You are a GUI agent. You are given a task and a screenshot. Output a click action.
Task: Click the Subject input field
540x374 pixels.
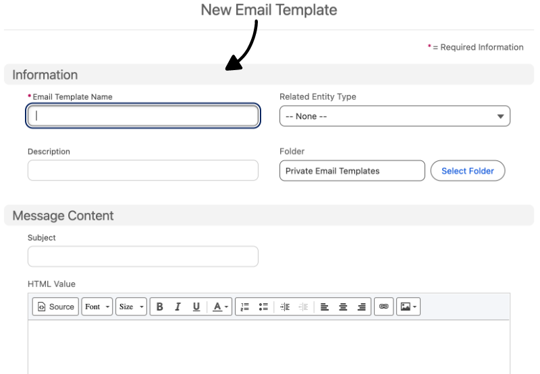pos(143,257)
